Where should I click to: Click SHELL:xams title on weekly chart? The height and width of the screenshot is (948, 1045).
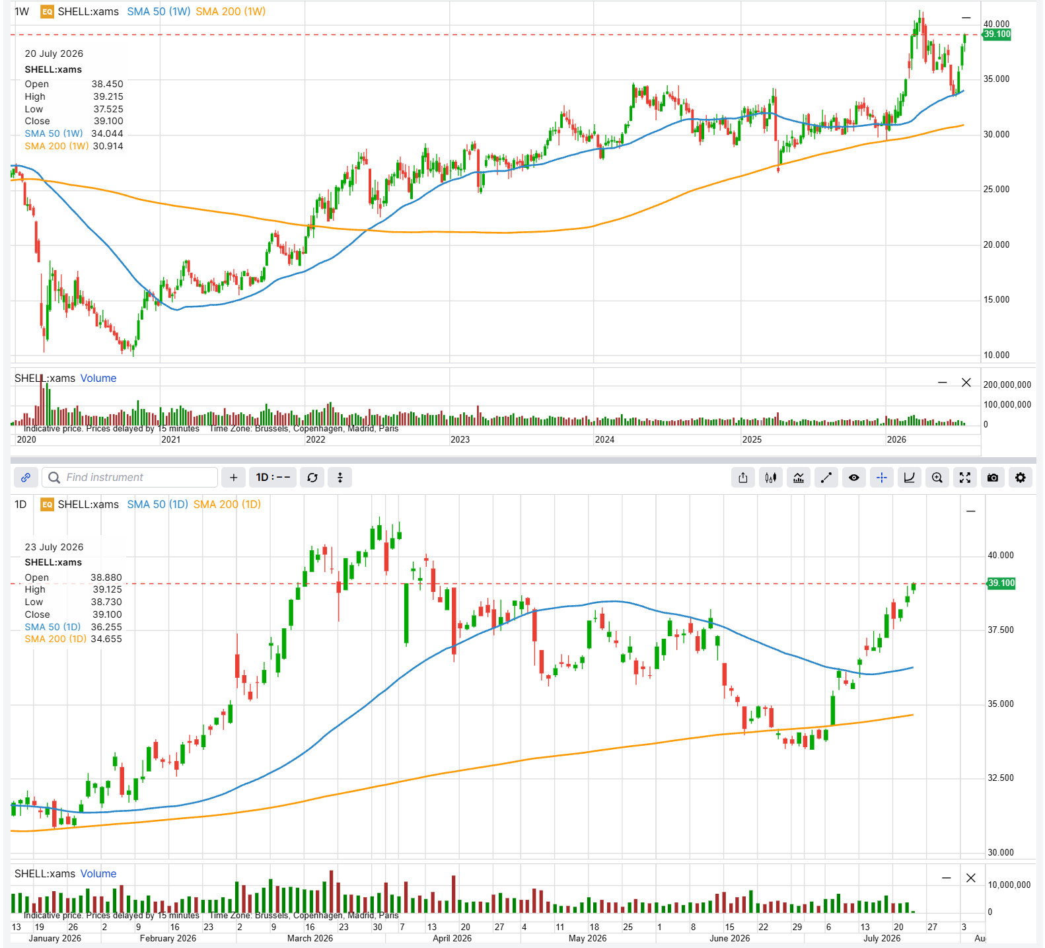[89, 11]
